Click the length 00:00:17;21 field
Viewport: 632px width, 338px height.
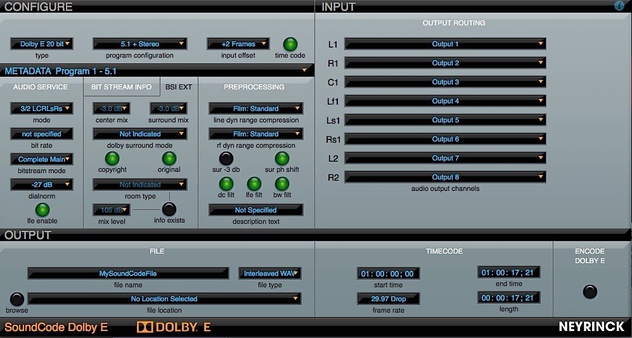[x=508, y=298]
